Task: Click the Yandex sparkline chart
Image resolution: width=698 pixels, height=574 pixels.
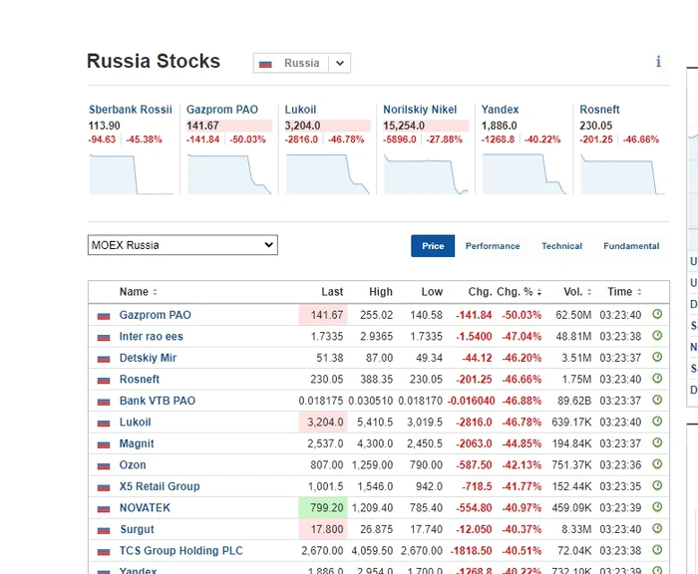Action: (x=523, y=174)
